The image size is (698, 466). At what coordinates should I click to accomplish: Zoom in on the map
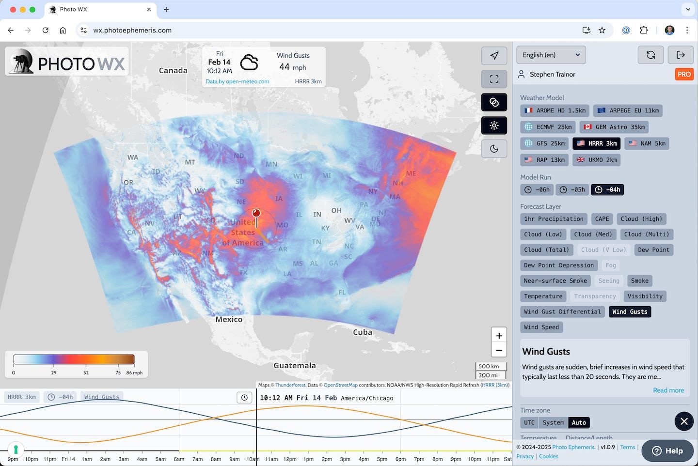[499, 336]
